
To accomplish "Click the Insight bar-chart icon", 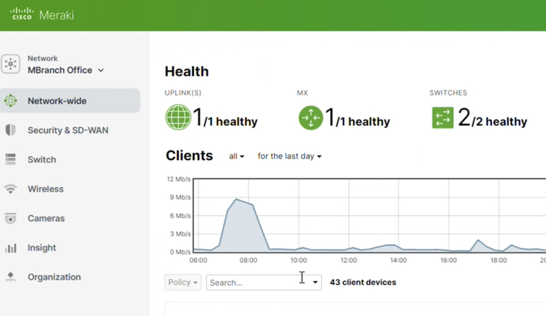I will (11, 248).
